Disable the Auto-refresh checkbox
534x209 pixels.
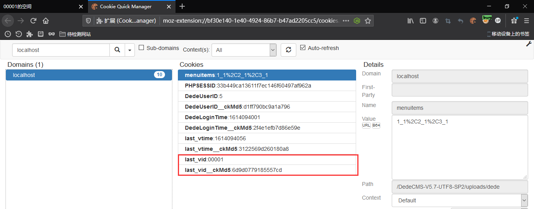[x=303, y=48]
